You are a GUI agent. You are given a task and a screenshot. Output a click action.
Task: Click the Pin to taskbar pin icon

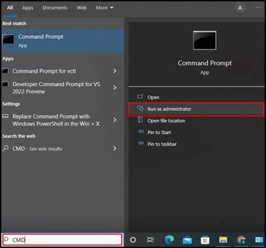pyautogui.click(x=140, y=143)
